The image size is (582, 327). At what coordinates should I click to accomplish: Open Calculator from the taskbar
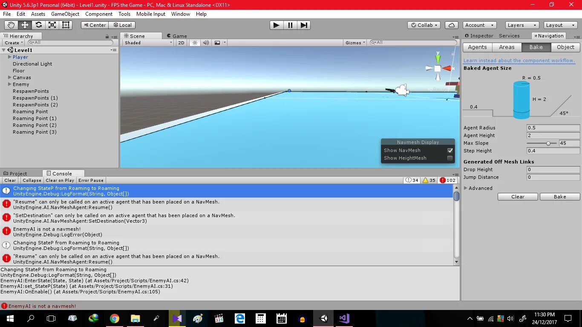(261, 318)
